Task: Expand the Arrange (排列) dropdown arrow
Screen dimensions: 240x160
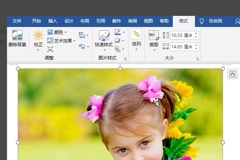Action: pyautogui.click(x=136, y=49)
